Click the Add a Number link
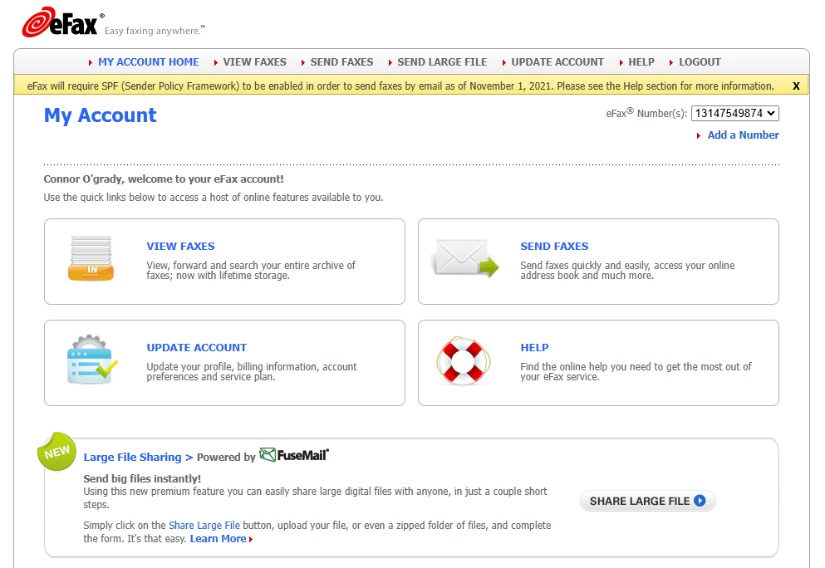The image size is (825, 568). tap(743, 135)
